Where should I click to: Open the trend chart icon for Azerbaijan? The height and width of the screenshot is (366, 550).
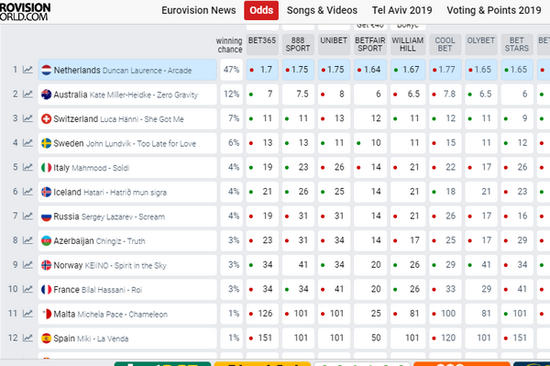pos(27,240)
